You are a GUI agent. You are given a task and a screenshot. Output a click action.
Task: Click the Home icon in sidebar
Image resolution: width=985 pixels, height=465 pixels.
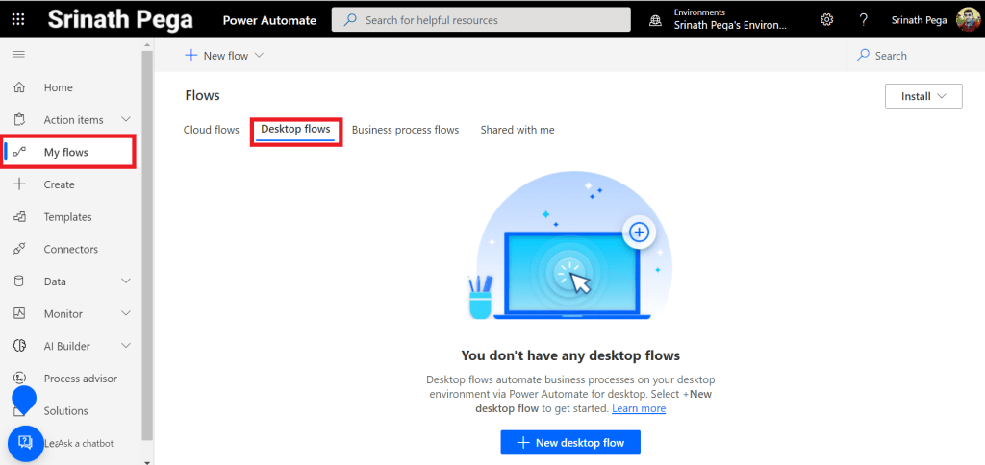19,87
